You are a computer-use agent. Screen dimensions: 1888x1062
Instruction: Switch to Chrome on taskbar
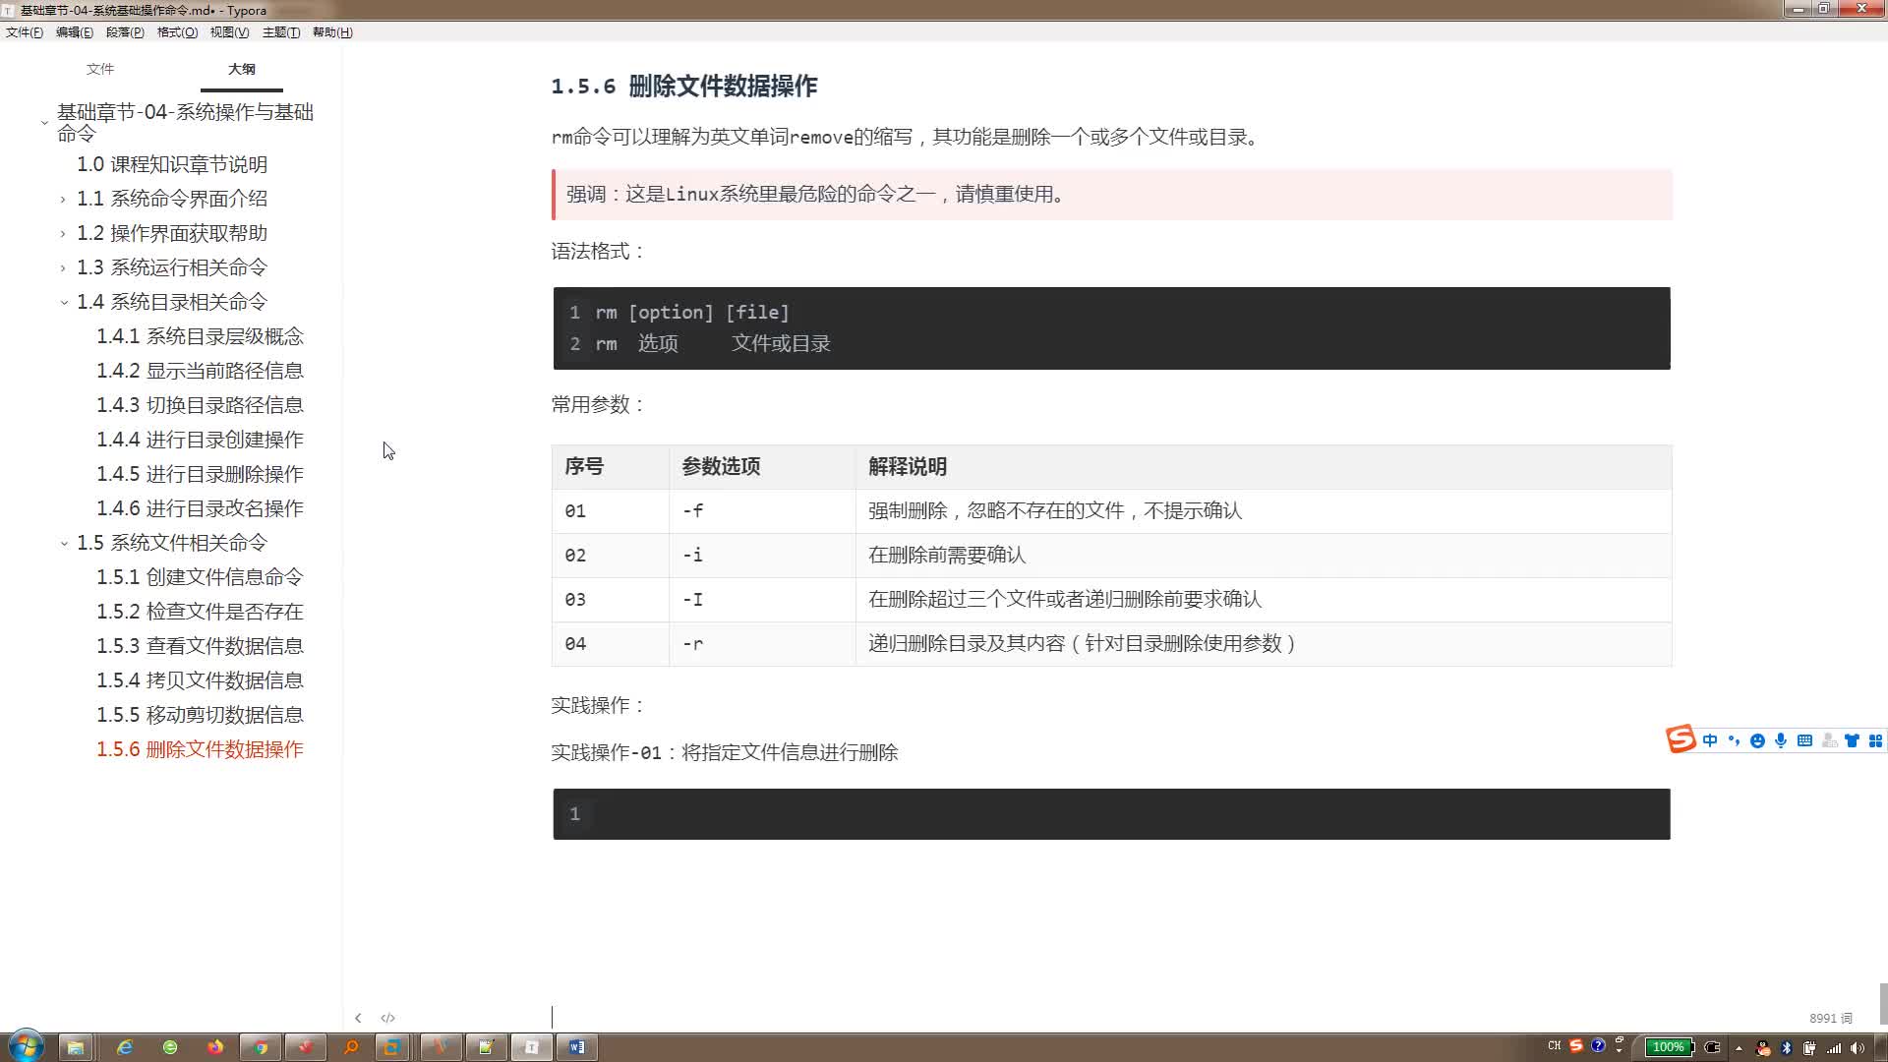point(261,1047)
